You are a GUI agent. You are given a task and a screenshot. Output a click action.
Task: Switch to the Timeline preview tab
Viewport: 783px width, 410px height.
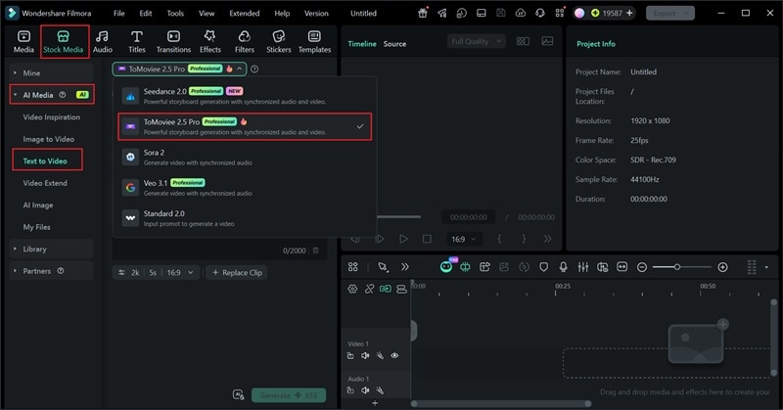(x=362, y=44)
